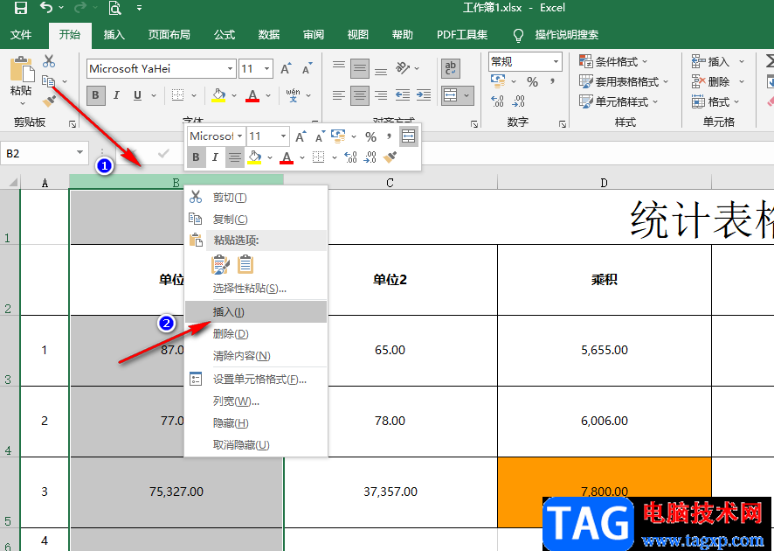Click 设置单元格格式(F)... in context menu
The width and height of the screenshot is (774, 551).
256,380
